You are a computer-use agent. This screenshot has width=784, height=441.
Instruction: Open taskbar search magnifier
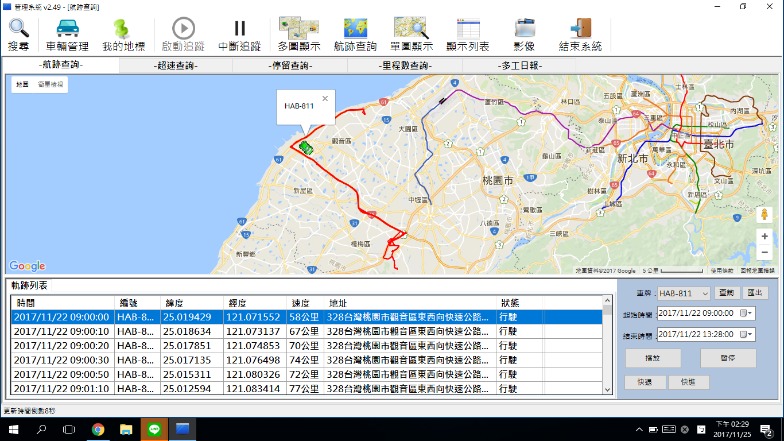pos(41,429)
